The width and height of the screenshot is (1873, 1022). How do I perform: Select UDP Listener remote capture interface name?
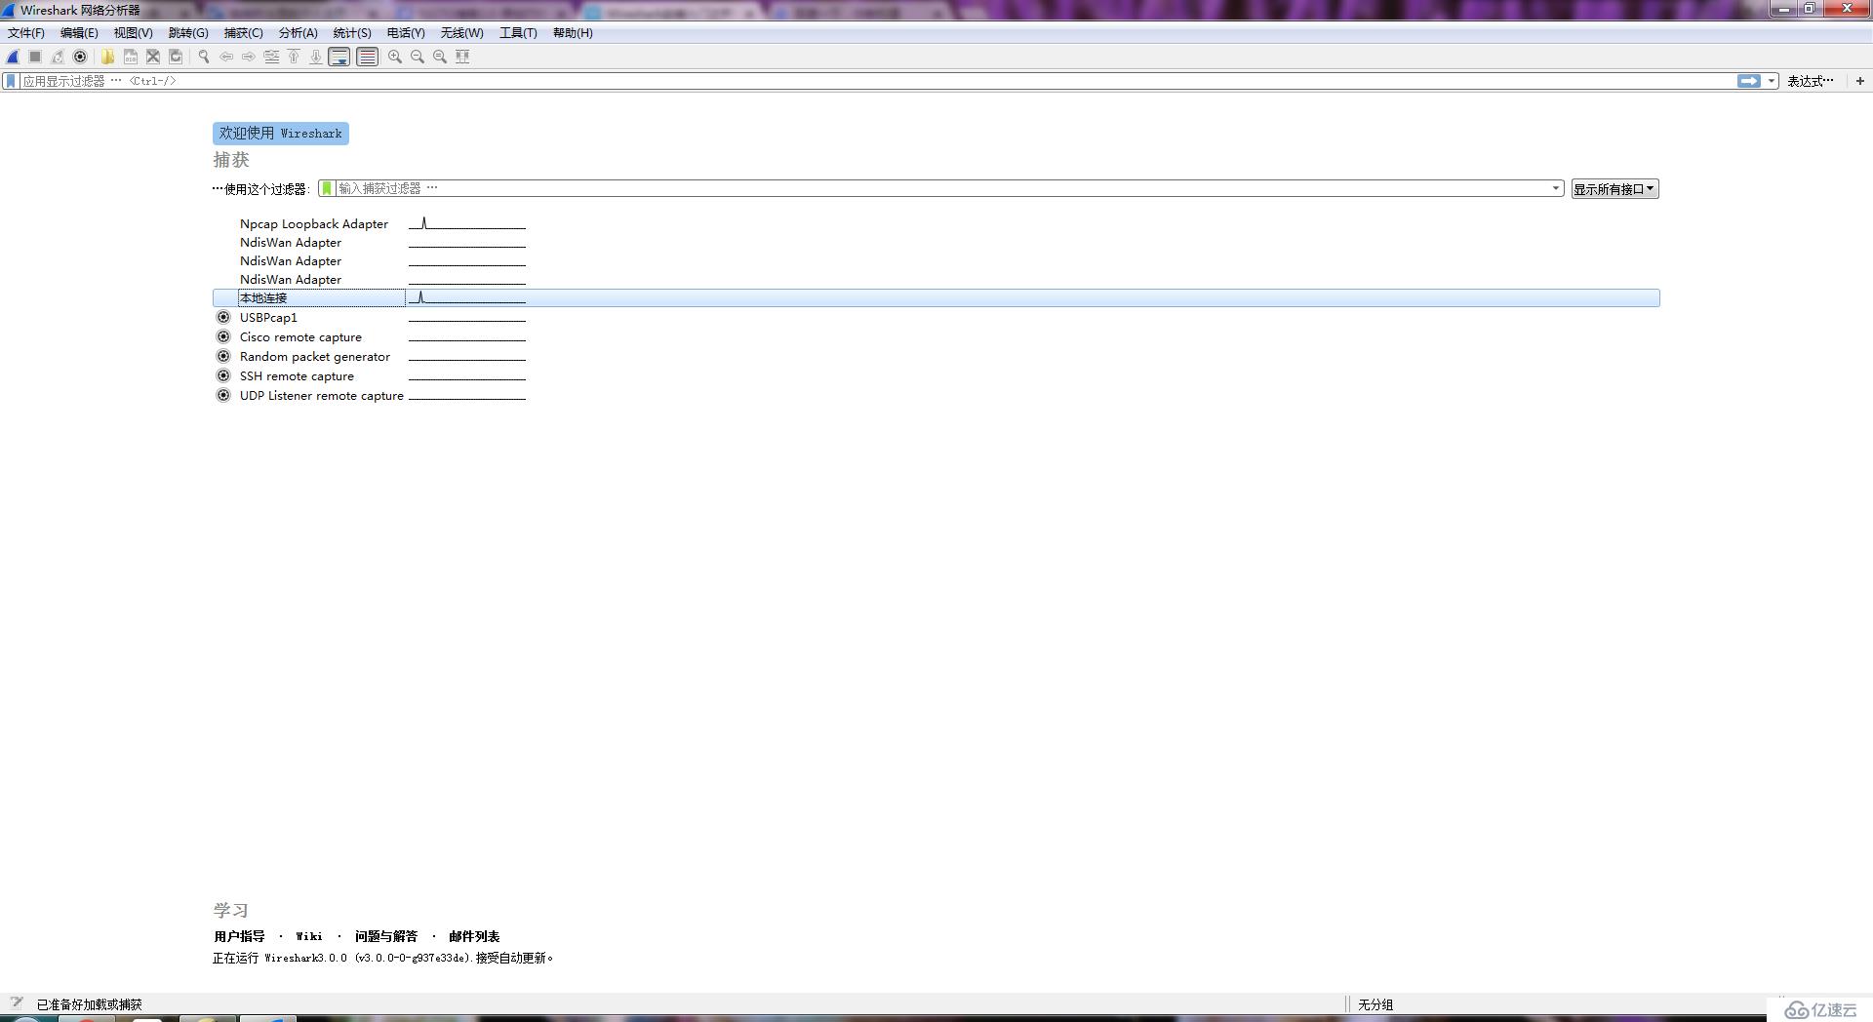pos(322,395)
